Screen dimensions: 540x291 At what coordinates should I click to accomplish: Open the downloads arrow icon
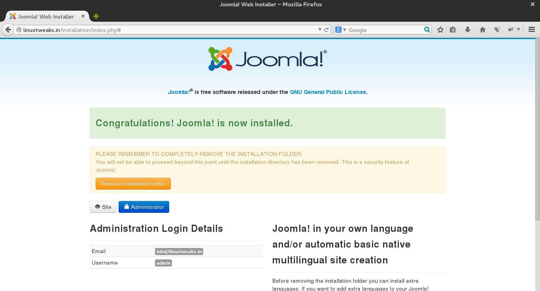[468, 30]
